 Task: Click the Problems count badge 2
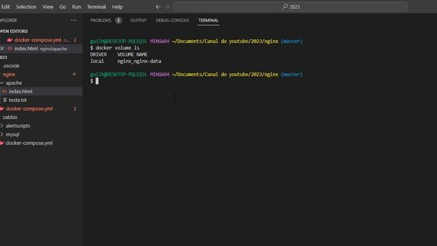tap(118, 20)
